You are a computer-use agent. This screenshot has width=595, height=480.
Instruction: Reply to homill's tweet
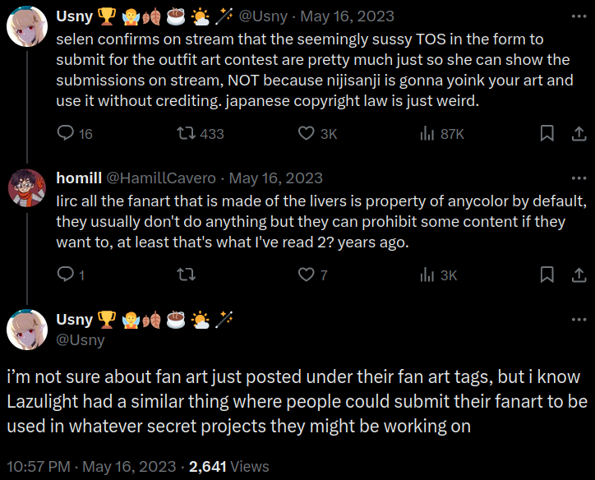point(67,275)
